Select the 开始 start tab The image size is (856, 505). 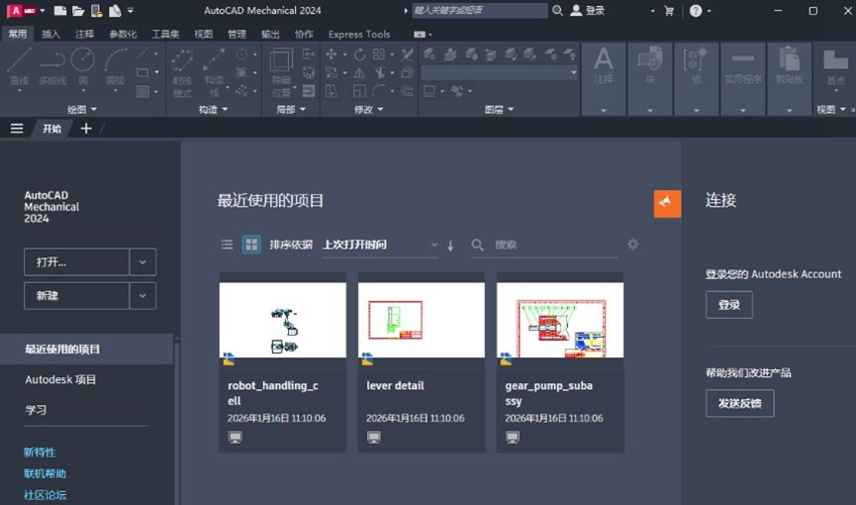(51, 129)
